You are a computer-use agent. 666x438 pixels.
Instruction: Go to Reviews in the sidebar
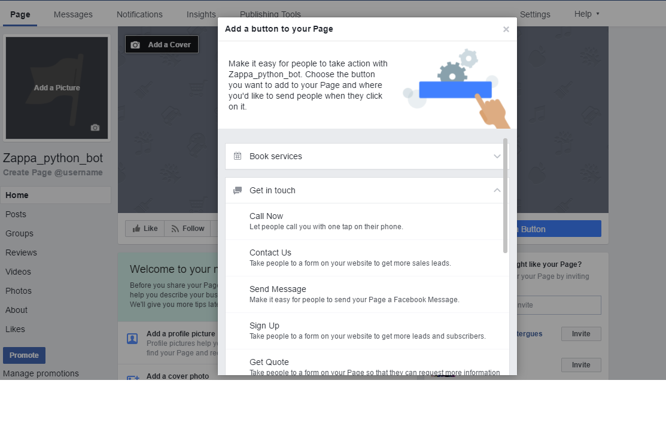click(x=21, y=253)
